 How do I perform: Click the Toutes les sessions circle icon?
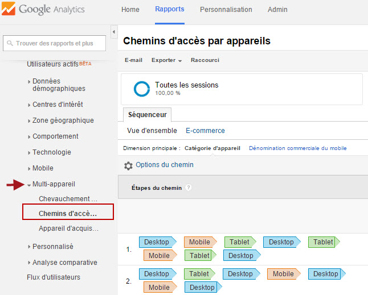click(x=142, y=89)
